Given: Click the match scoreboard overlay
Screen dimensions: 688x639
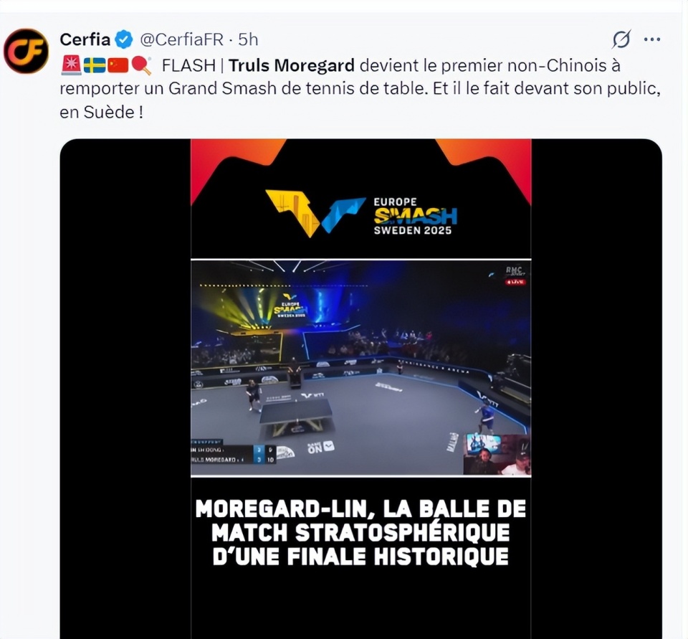Looking at the screenshot, I should [x=234, y=452].
